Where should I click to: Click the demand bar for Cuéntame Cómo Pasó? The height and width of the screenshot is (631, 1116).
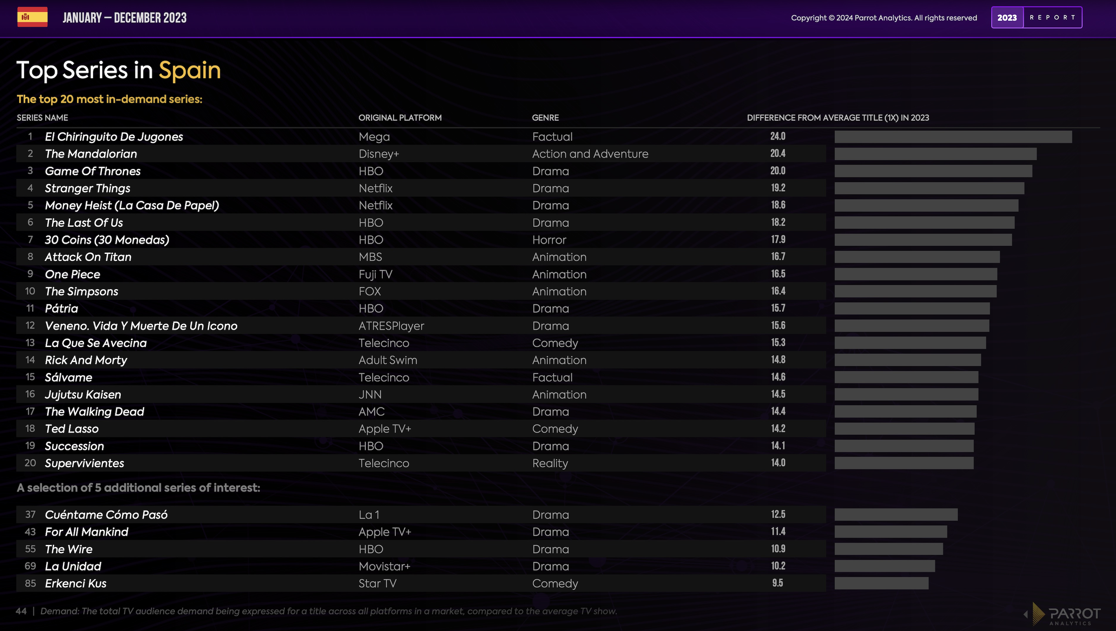[896, 514]
